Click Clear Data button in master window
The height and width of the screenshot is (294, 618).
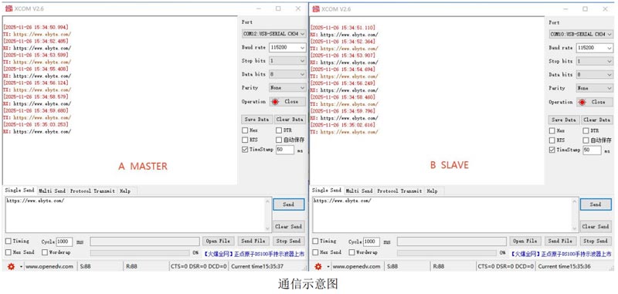pos(290,120)
